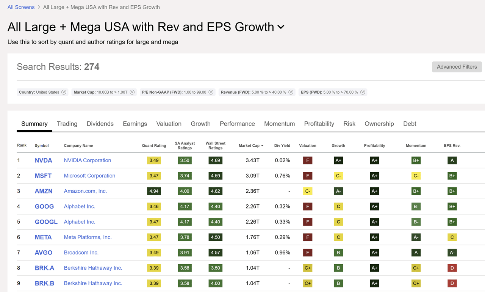Viewport: 485px width, 292px height.
Task: Open the AVGO ticker link
Action: pos(44,253)
